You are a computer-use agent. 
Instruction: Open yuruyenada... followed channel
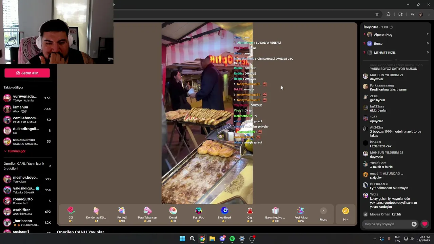point(27,98)
